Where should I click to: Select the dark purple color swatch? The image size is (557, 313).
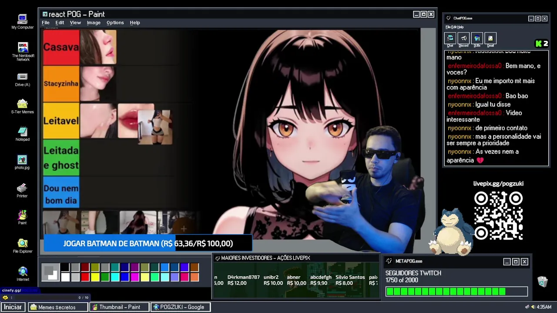click(135, 268)
